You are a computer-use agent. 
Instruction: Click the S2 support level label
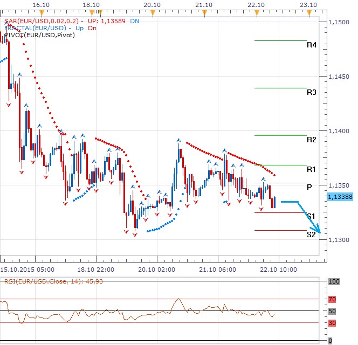coord(311,234)
